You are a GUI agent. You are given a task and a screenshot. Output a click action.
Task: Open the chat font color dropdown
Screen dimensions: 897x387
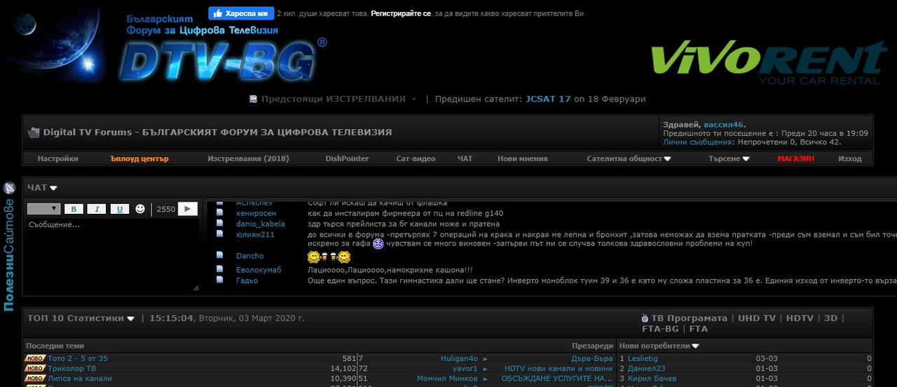tap(43, 209)
